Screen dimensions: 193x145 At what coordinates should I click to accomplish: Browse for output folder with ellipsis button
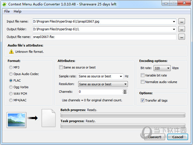click(x=181, y=29)
